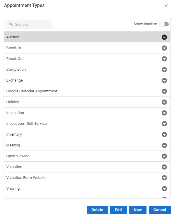The image size is (174, 216).
Task: Click the Inventory row arrow icon
Action: pos(164,134)
